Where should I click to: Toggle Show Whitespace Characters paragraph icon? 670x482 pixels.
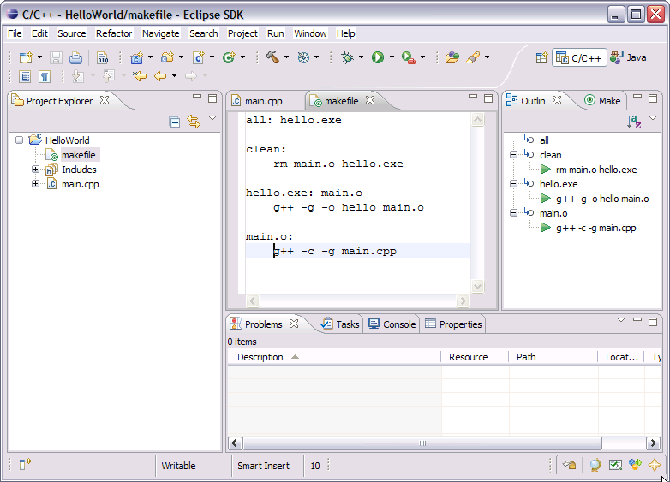45,77
